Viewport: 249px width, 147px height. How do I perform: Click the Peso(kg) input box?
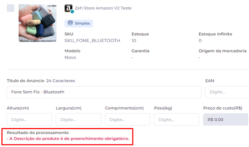pos(177,119)
